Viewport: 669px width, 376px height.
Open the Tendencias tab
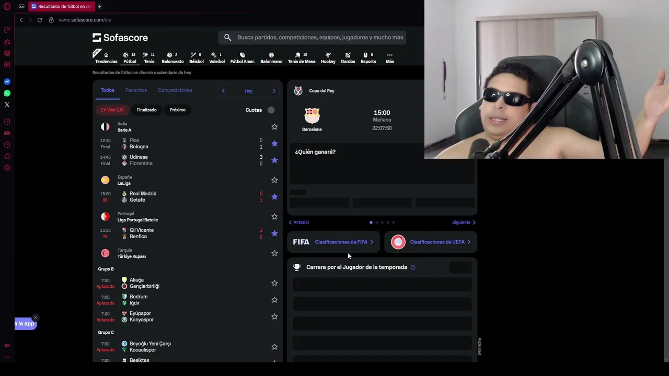[106, 58]
